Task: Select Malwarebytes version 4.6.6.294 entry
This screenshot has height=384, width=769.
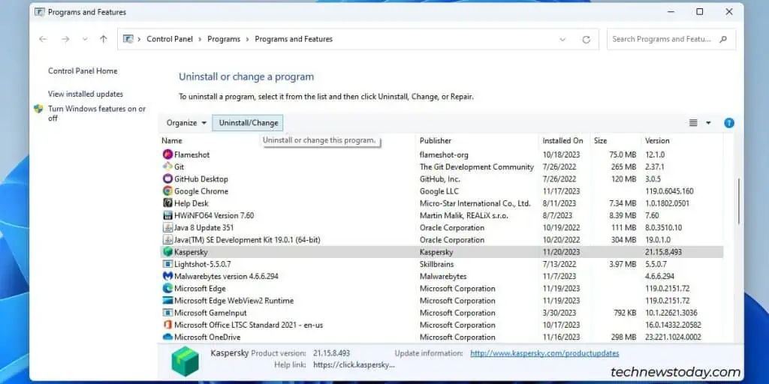Action: (226, 276)
